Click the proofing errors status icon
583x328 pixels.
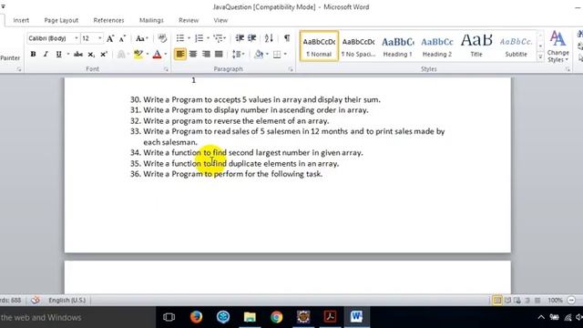(36, 300)
